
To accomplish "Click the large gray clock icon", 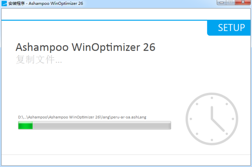I will 212,119.
